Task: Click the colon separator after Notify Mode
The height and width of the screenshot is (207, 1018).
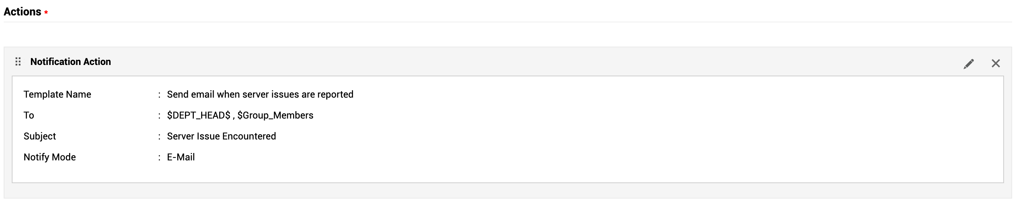Action: coord(159,157)
